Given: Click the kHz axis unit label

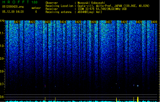Looking at the screenshot, I should tap(2, 21).
